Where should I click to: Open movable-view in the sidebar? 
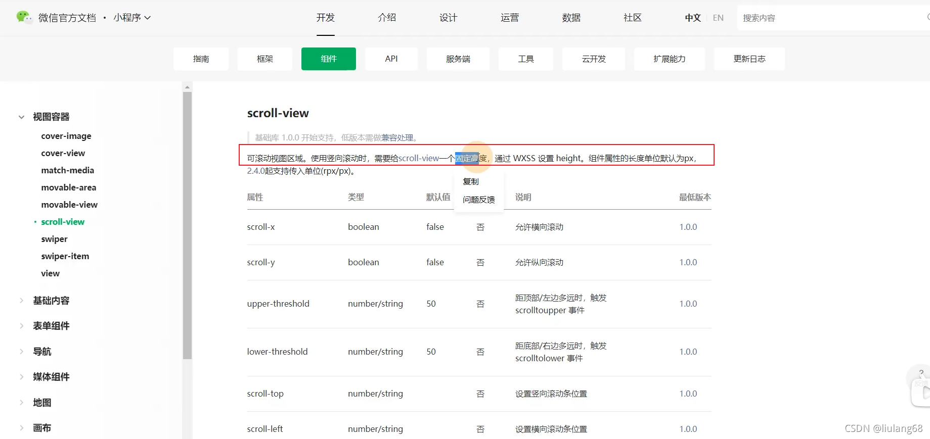pyautogui.click(x=69, y=205)
